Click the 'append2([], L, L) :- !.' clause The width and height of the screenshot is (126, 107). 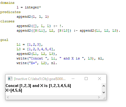pos(40,26)
